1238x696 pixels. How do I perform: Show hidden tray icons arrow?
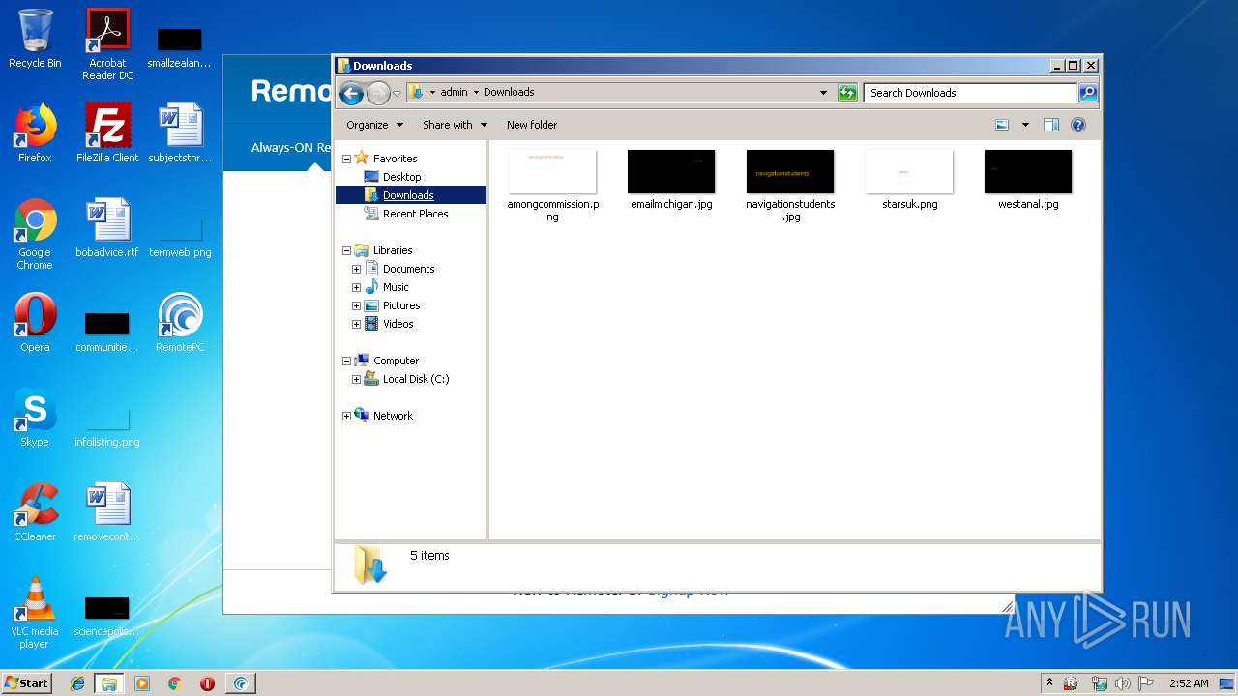pyautogui.click(x=1050, y=682)
